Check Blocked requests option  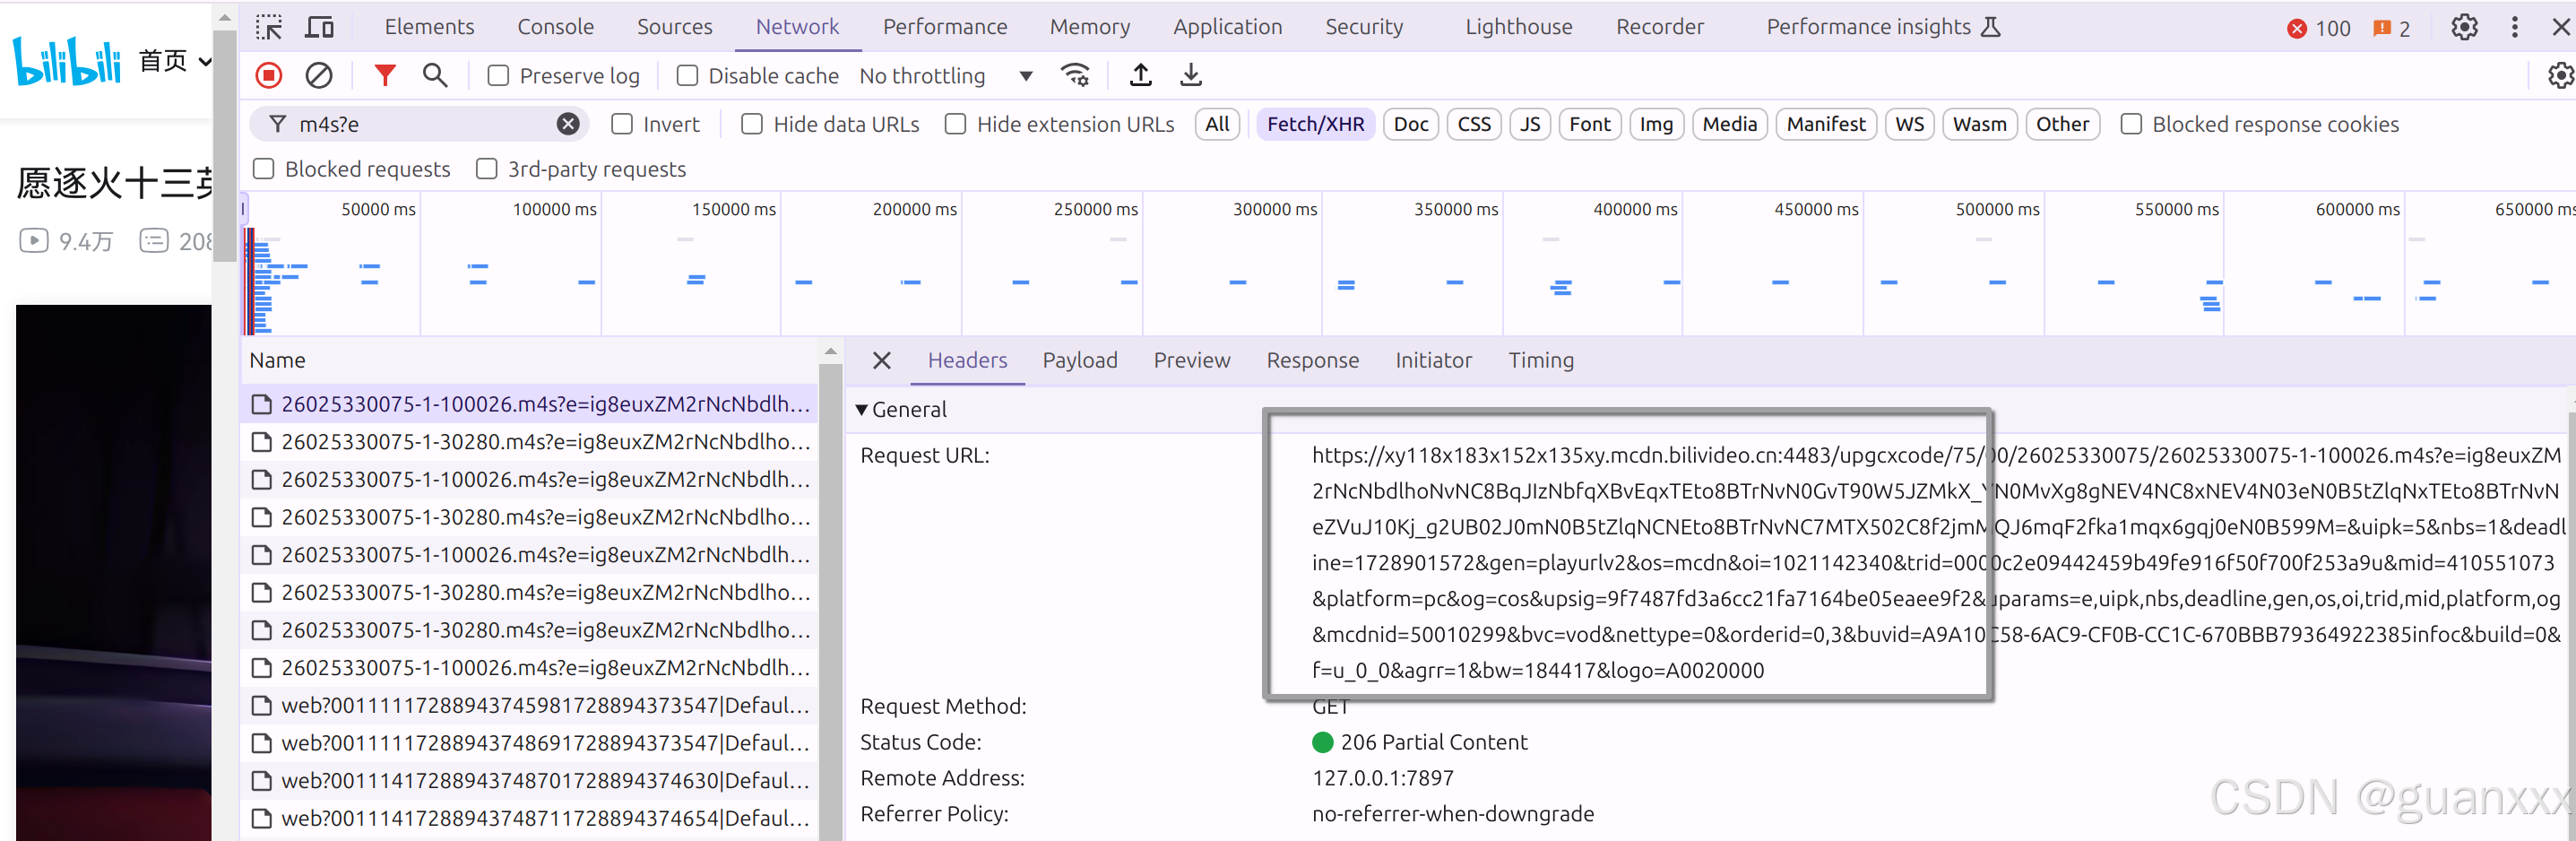264,169
